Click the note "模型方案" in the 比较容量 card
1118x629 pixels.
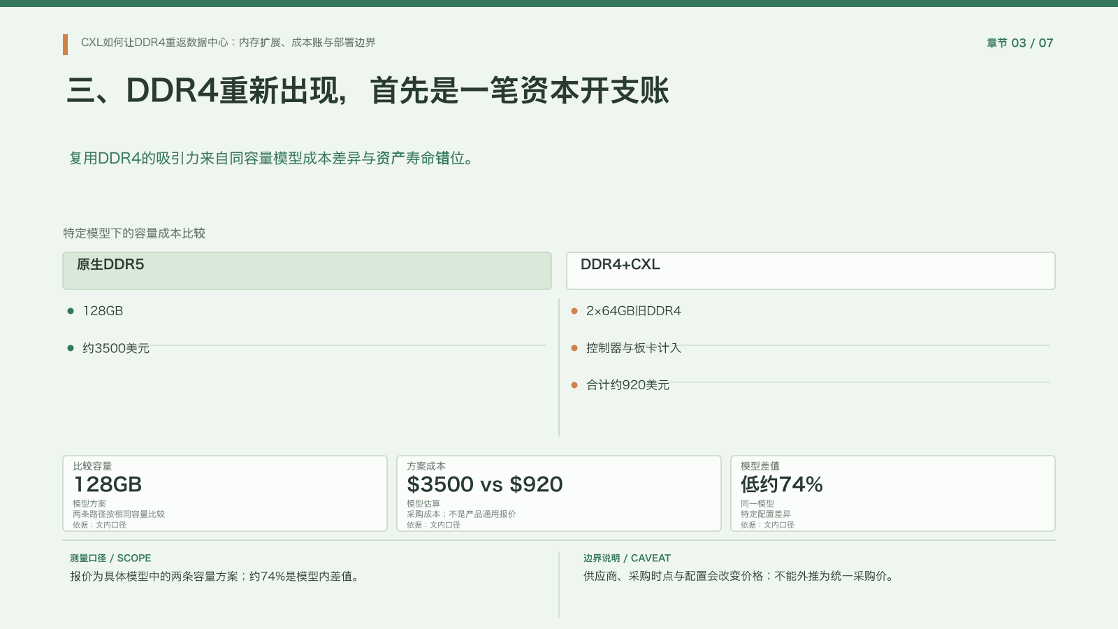click(89, 503)
